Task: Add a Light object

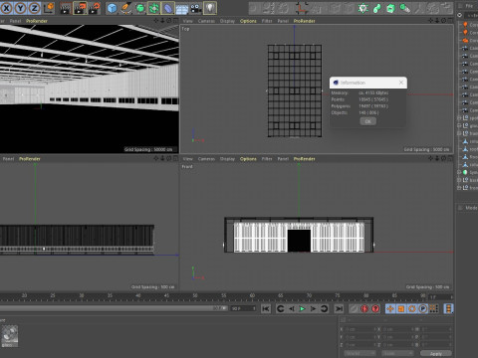Action: [x=210, y=8]
